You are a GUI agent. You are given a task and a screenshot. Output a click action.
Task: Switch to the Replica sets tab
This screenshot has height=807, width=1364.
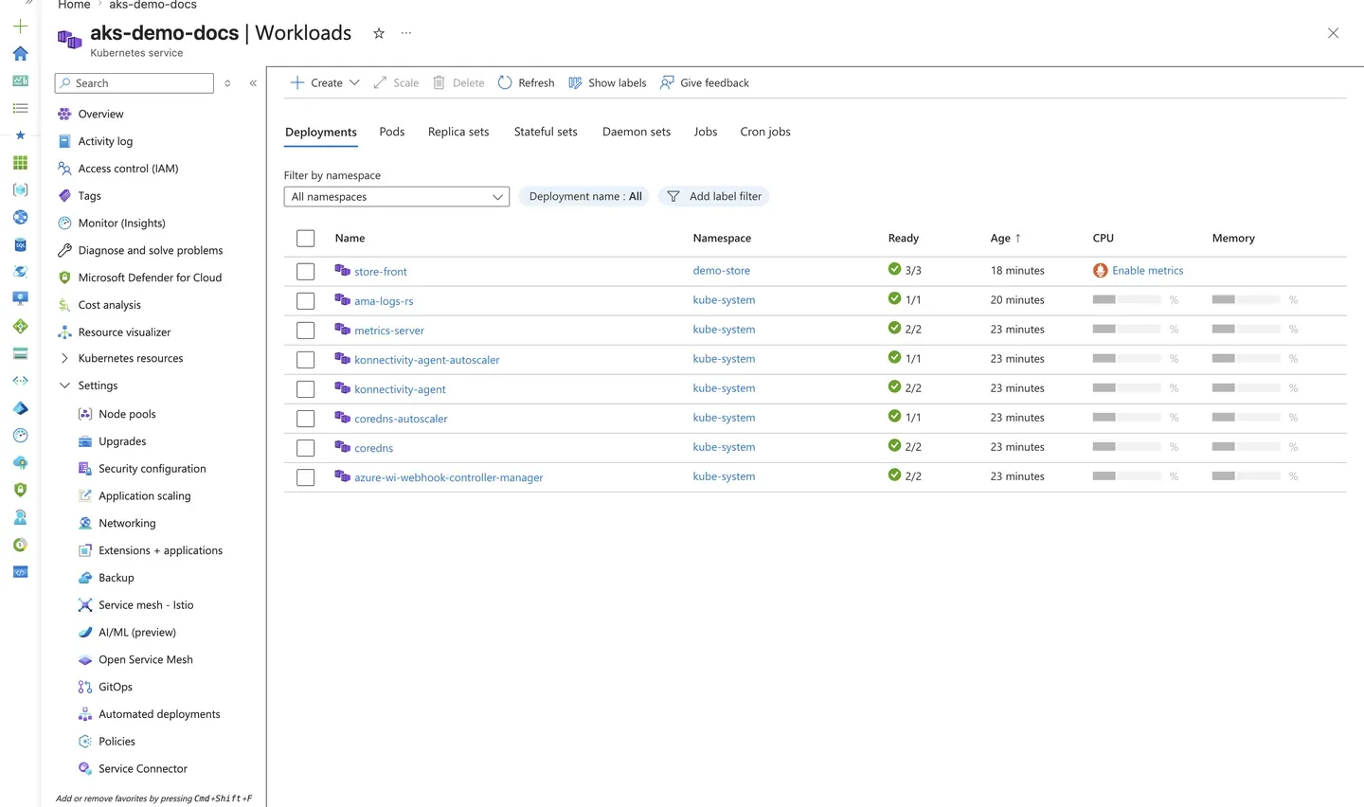[x=458, y=132]
